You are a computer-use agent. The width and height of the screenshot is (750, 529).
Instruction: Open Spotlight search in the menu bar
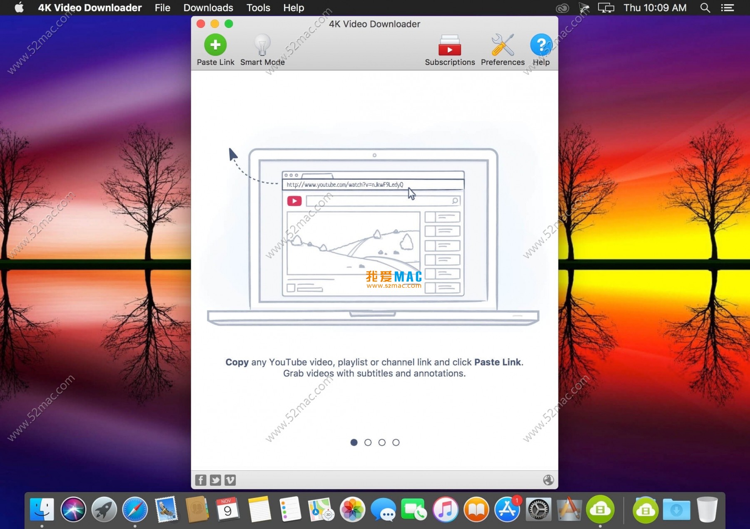[x=705, y=7]
